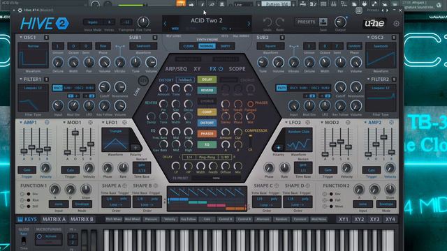Viewport: 447px width, 251px height.
Task: Switch to ARP/SEQ tab
Action: [x=176, y=69]
